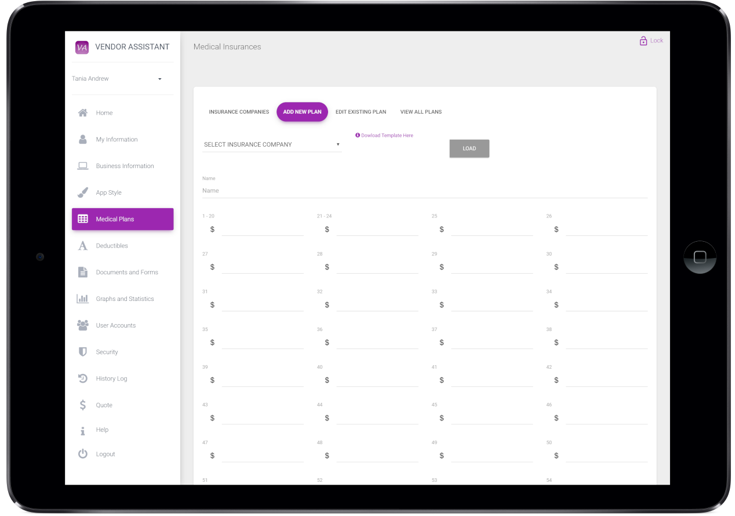The width and height of the screenshot is (735, 516).
Task: Click the age 1 - 20 price field
Action: tap(262, 230)
